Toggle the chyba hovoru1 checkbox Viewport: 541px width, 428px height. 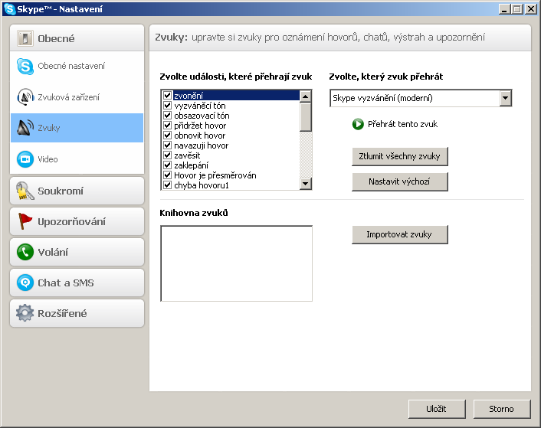tap(167, 185)
